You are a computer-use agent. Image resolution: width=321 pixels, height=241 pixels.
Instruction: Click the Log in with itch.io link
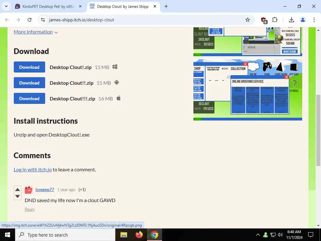coord(33,170)
